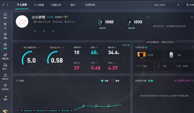Viewport: 194px width, 113px height.
Task: Click the pencil edit icon for peripherals
Action: [192, 47]
